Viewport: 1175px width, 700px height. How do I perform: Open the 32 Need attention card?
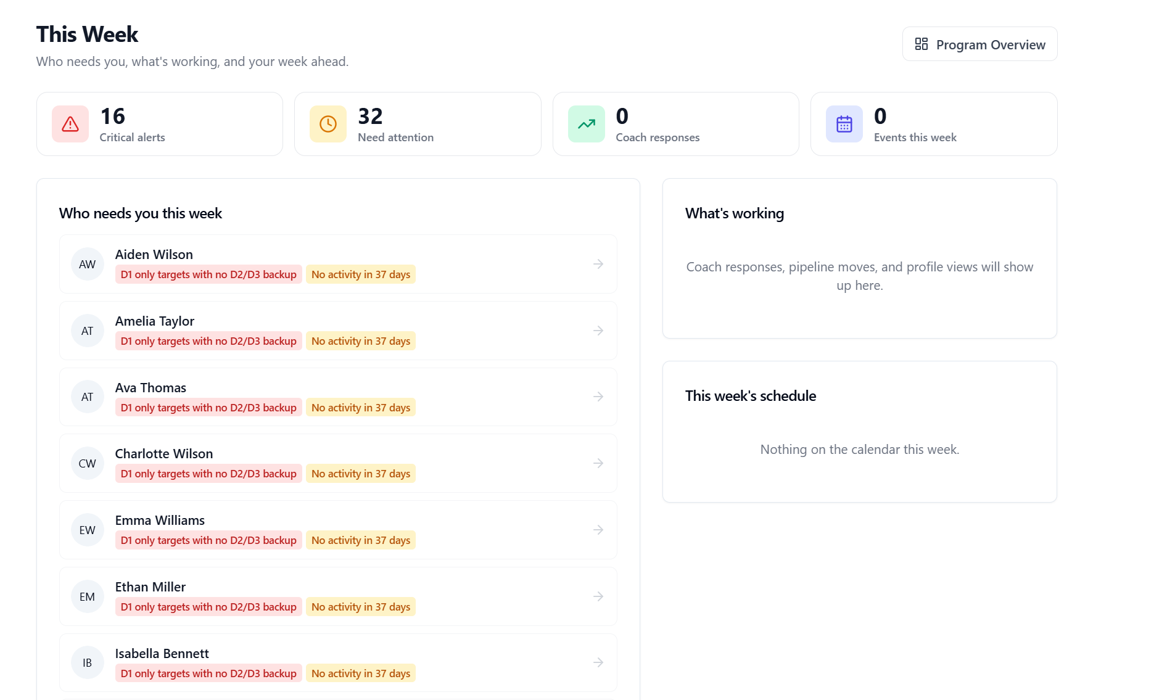[x=418, y=124]
